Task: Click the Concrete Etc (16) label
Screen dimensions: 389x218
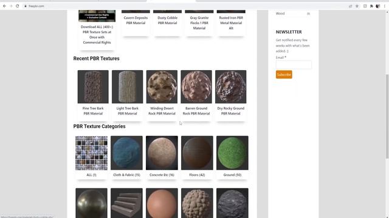Action: click(162, 175)
